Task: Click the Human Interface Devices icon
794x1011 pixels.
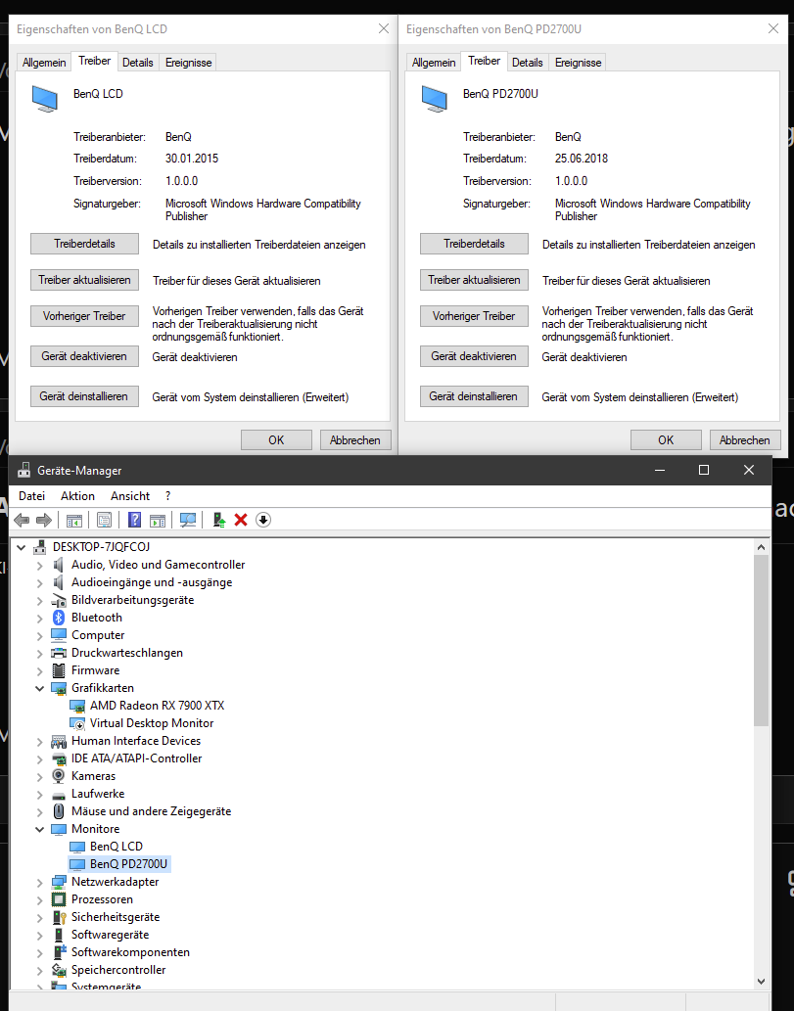Action: pyautogui.click(x=59, y=742)
